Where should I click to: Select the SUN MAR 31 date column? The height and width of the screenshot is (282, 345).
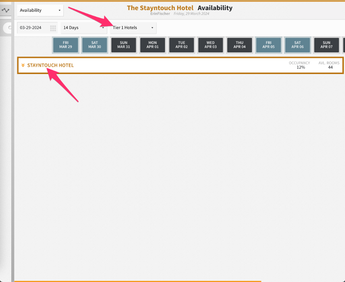tap(124, 45)
